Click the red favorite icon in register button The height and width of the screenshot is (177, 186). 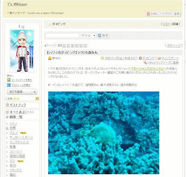pyautogui.click(x=148, y=13)
